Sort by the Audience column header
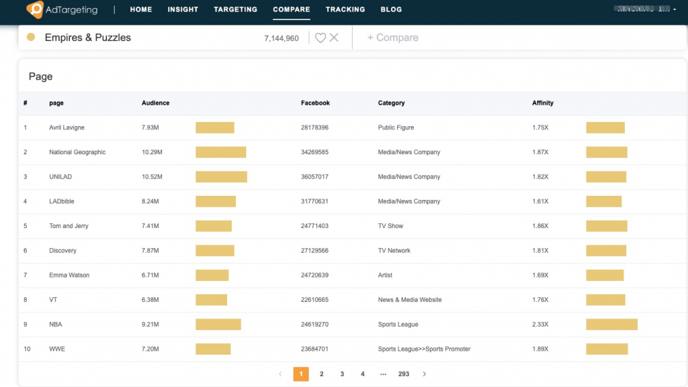This screenshot has width=688, height=387. click(x=155, y=103)
